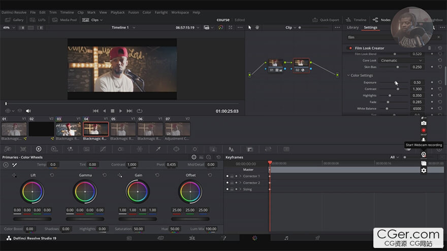The image size is (447, 251).
Task: Select clip 04 thumbnail in the clip strip
Action: coord(96,129)
